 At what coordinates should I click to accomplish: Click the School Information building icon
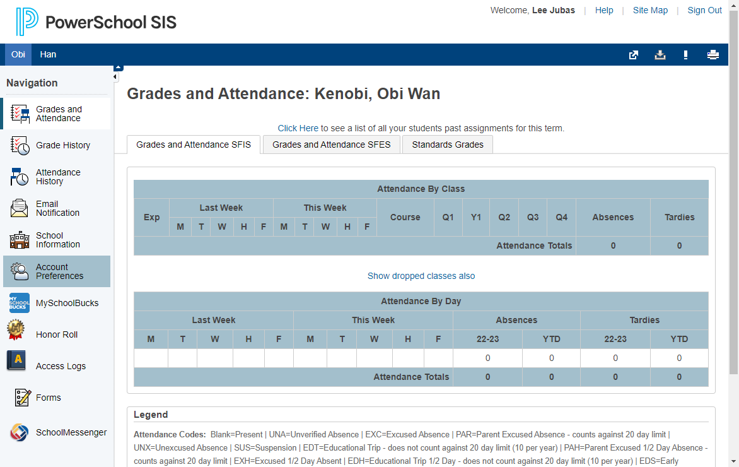coord(20,240)
